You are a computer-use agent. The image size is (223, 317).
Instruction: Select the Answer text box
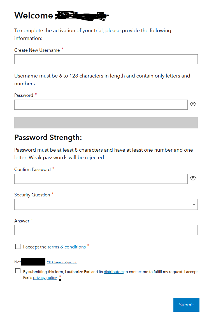point(106,230)
